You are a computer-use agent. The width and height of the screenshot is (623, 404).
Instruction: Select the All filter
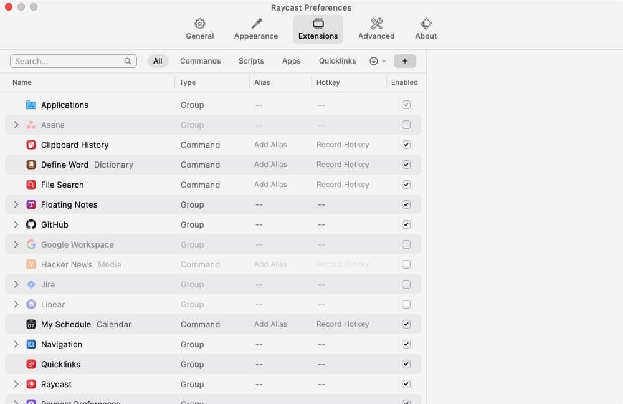158,61
